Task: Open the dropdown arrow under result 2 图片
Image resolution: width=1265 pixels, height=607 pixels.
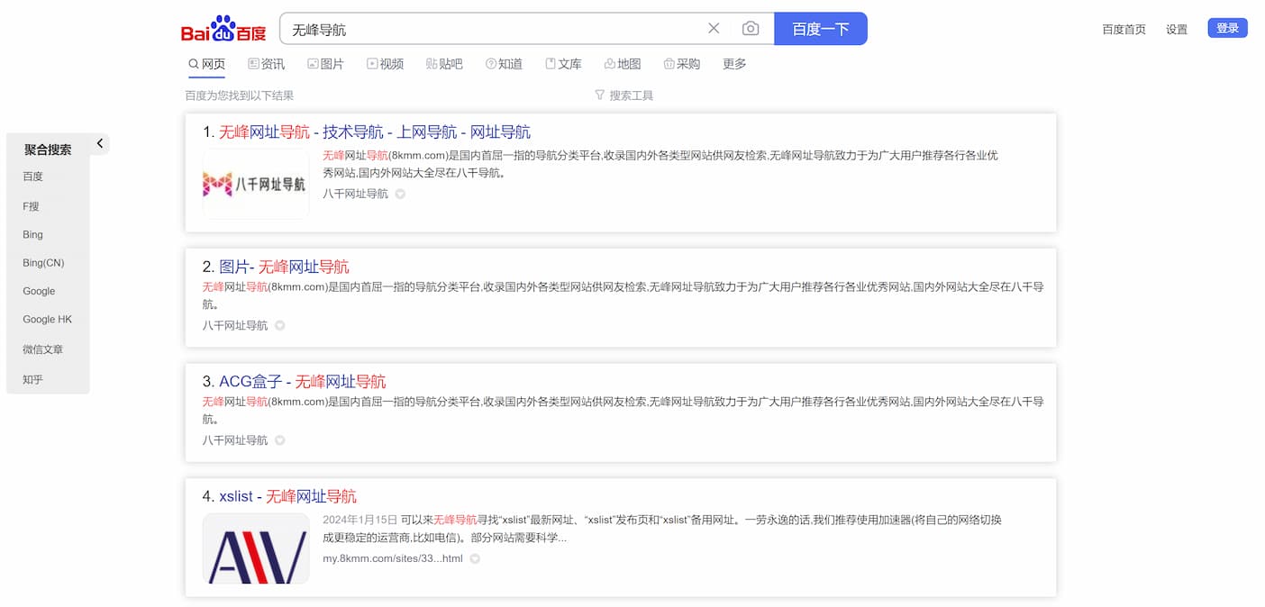Action: 279,326
